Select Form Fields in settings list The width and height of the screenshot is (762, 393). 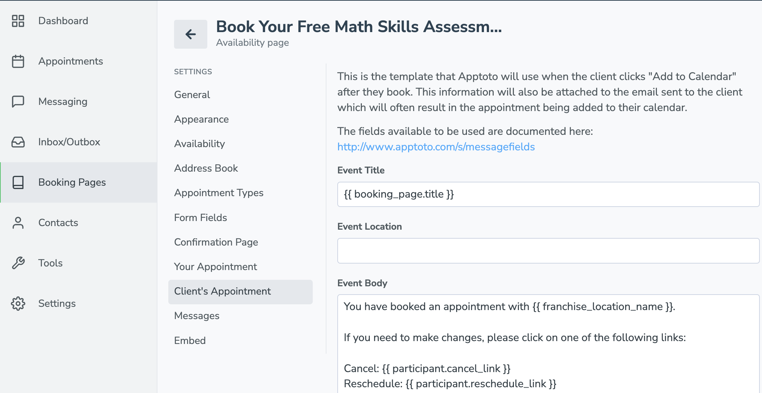200,218
